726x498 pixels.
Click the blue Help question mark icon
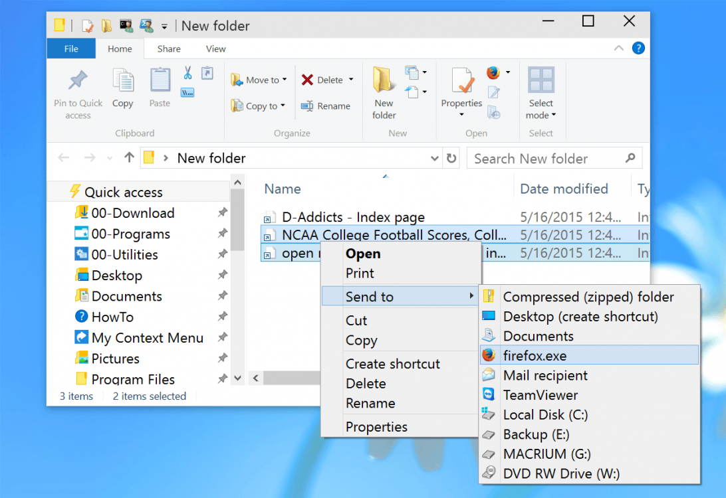point(638,48)
